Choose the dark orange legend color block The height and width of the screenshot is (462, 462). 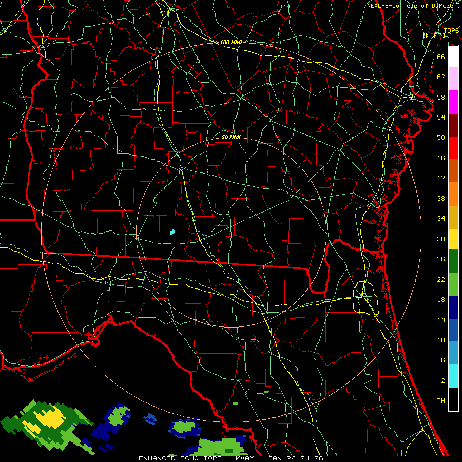[x=453, y=171]
